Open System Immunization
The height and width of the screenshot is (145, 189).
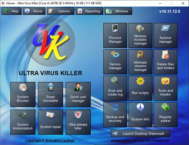(23, 122)
